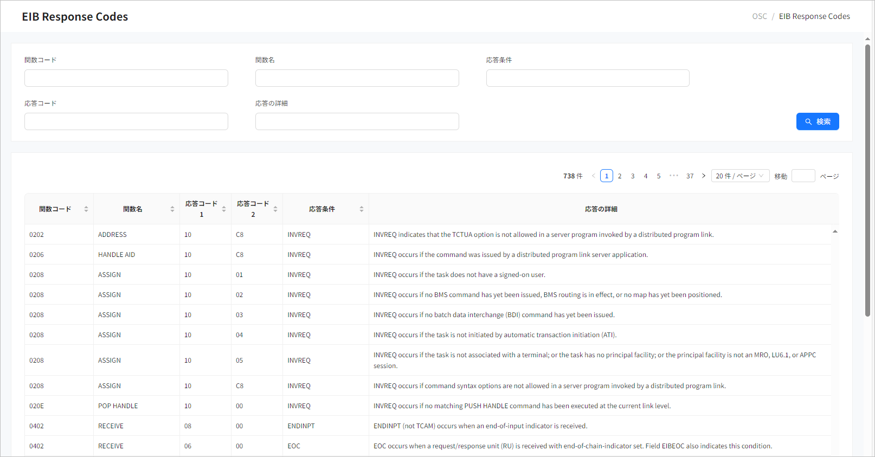The image size is (875, 457).
Task: Go to next page arrow
Action: [704, 176]
